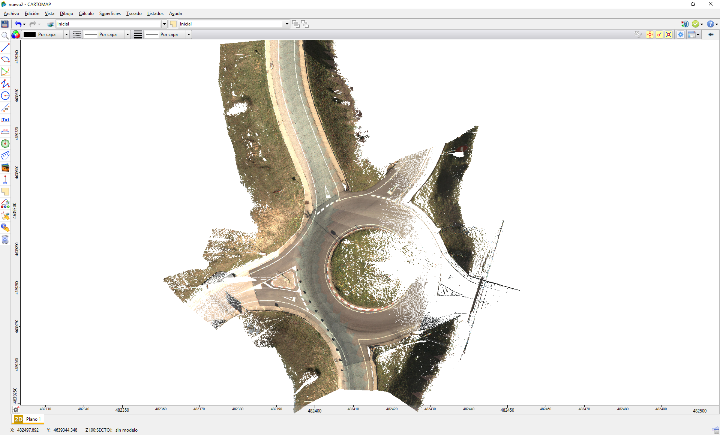This screenshot has width=720, height=435.
Task: Expand the line type Por capa dropdown
Action: [x=127, y=34]
